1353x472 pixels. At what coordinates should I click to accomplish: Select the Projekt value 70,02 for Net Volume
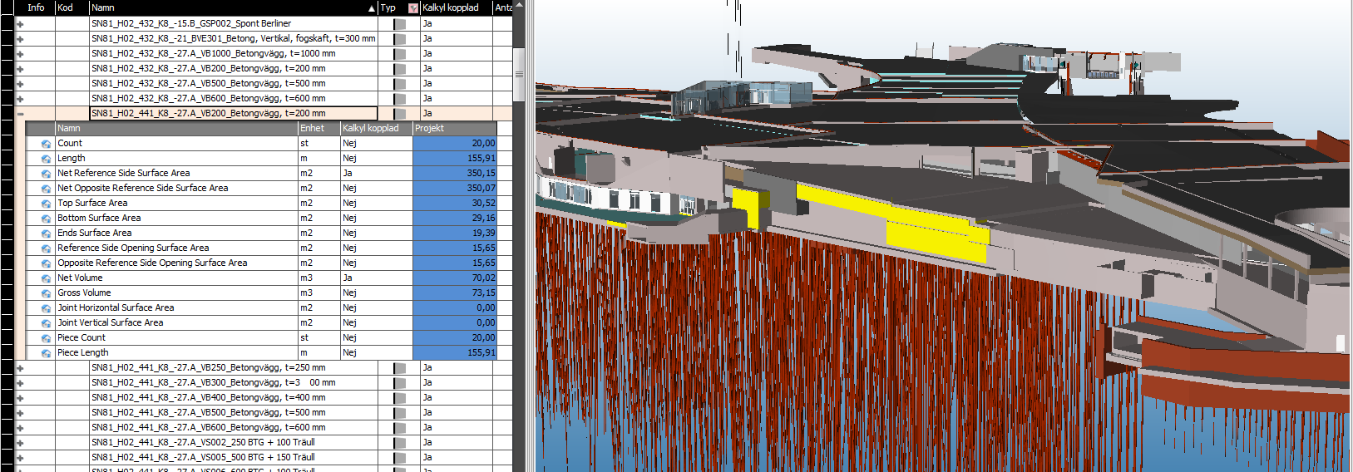point(454,278)
